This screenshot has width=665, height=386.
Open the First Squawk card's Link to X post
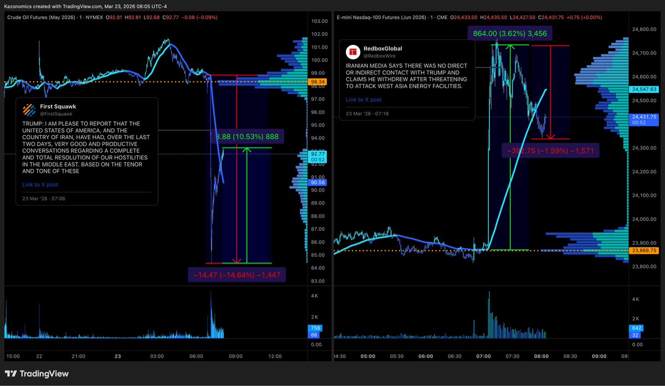coord(40,184)
